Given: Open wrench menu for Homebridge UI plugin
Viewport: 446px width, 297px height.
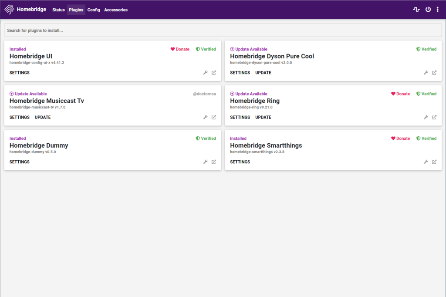Looking at the screenshot, I should point(206,73).
